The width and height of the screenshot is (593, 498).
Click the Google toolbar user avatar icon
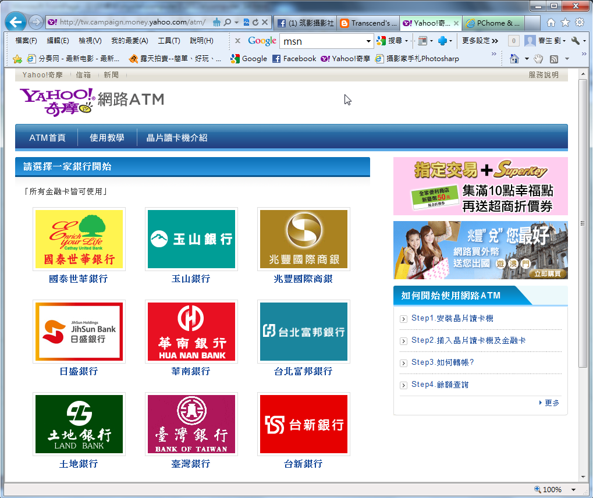point(530,41)
